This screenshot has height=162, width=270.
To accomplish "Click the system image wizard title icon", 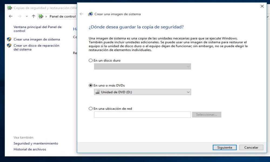I will (x=91, y=14).
